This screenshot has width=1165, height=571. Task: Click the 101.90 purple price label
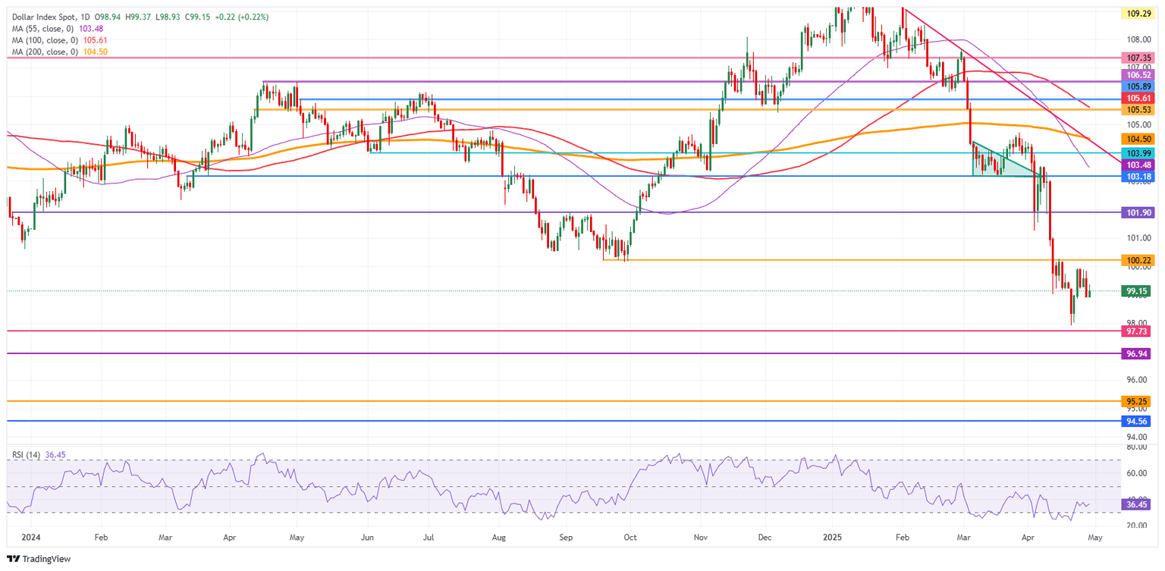(x=1135, y=213)
